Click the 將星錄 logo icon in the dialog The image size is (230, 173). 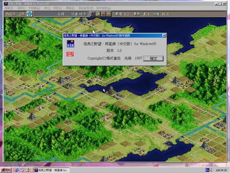click(70, 44)
